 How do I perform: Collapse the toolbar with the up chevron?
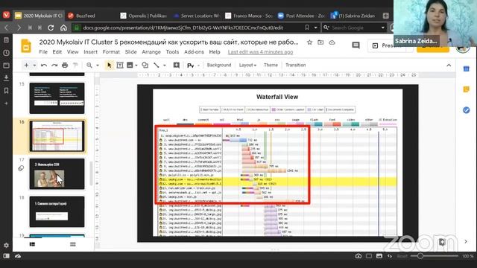click(449, 65)
